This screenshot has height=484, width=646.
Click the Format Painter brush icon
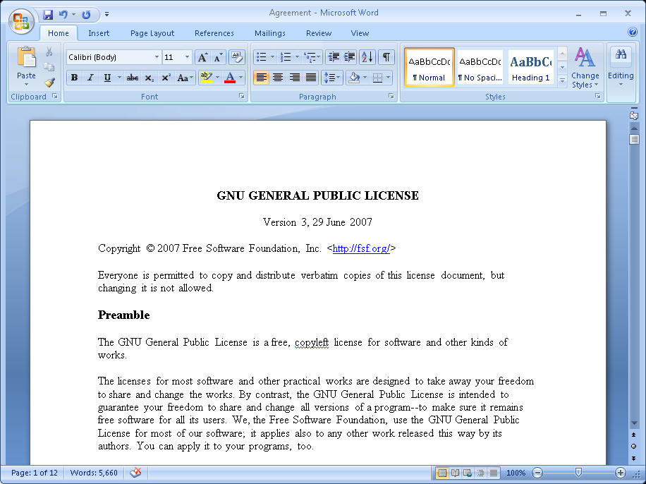[x=49, y=82]
